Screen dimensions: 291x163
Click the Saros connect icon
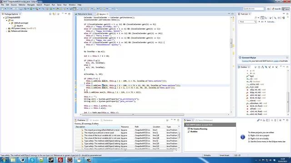click(258, 120)
